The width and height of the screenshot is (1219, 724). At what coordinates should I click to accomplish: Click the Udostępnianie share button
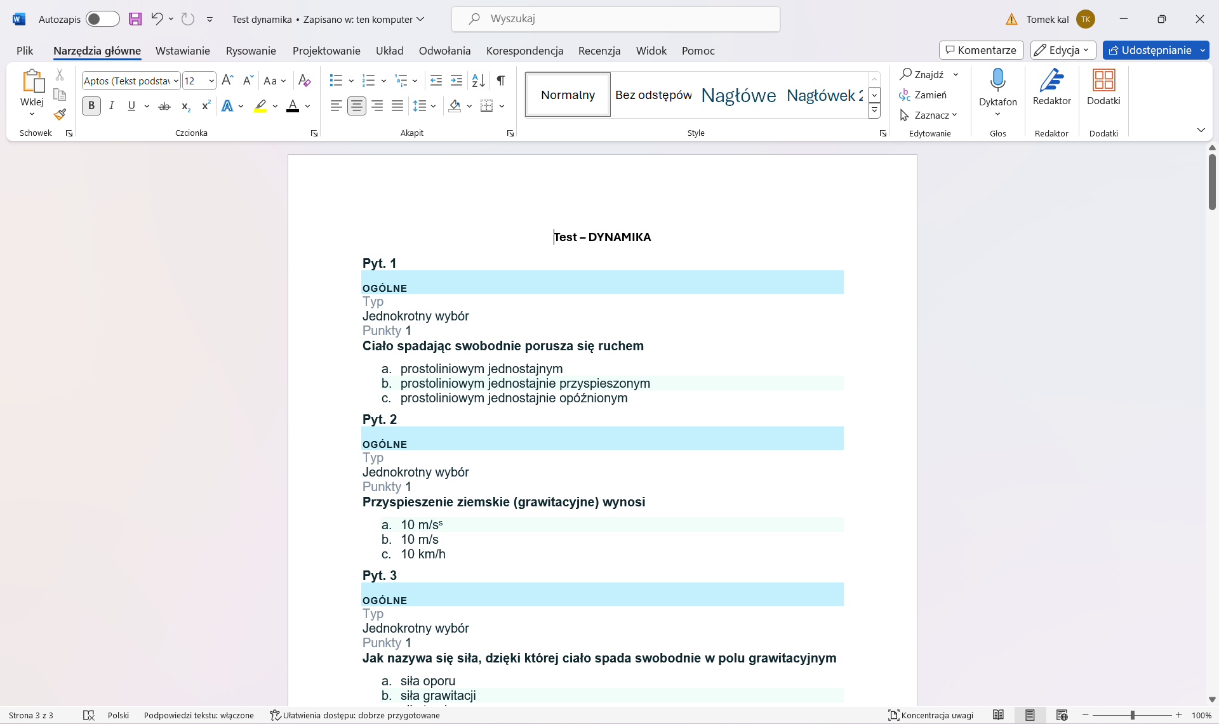pos(1150,50)
